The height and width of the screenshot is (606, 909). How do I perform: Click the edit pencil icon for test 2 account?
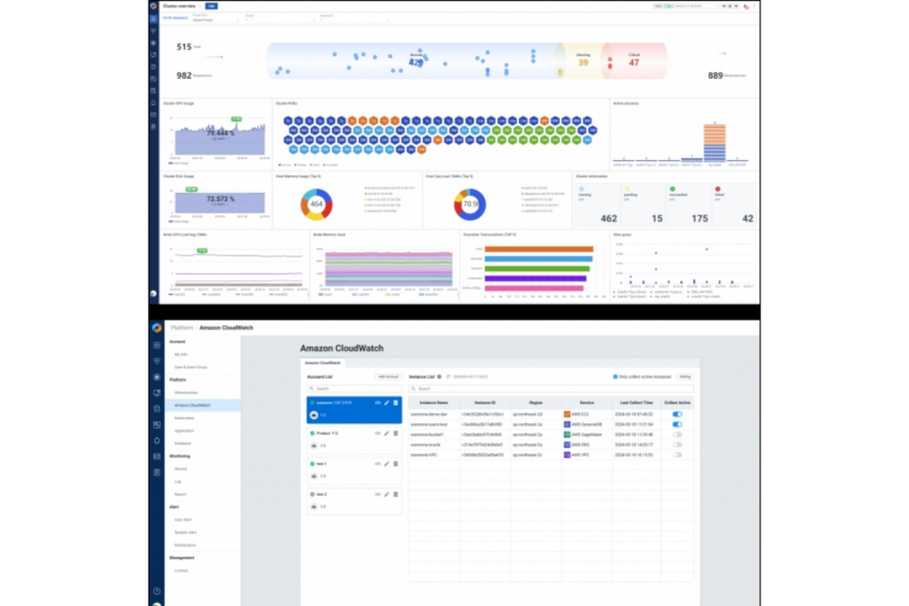tap(386, 494)
